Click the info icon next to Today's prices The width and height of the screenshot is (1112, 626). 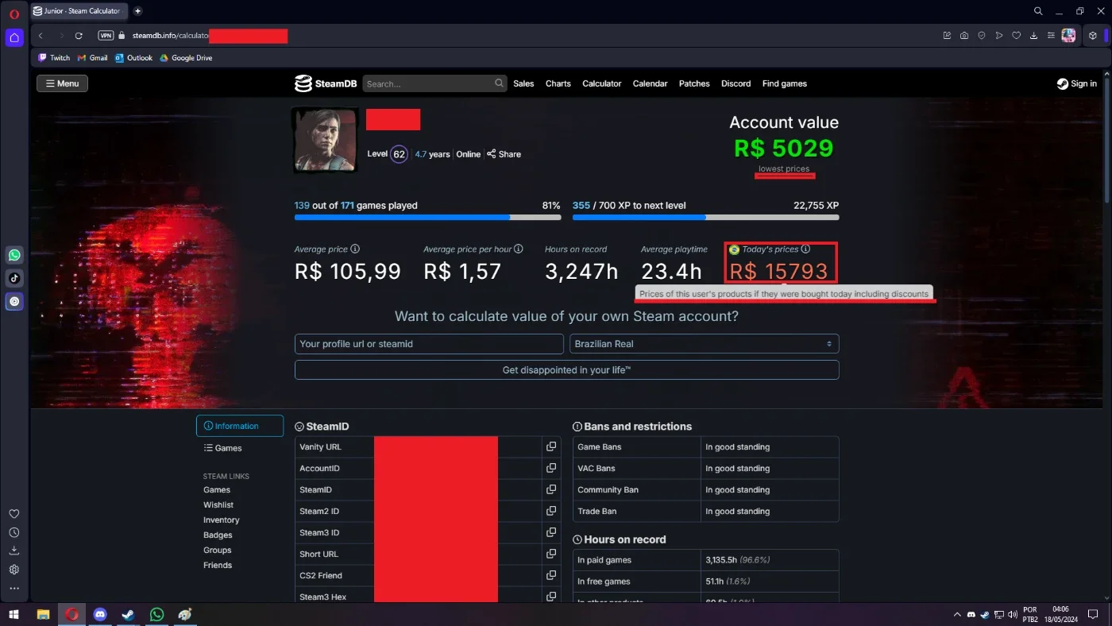805,249
